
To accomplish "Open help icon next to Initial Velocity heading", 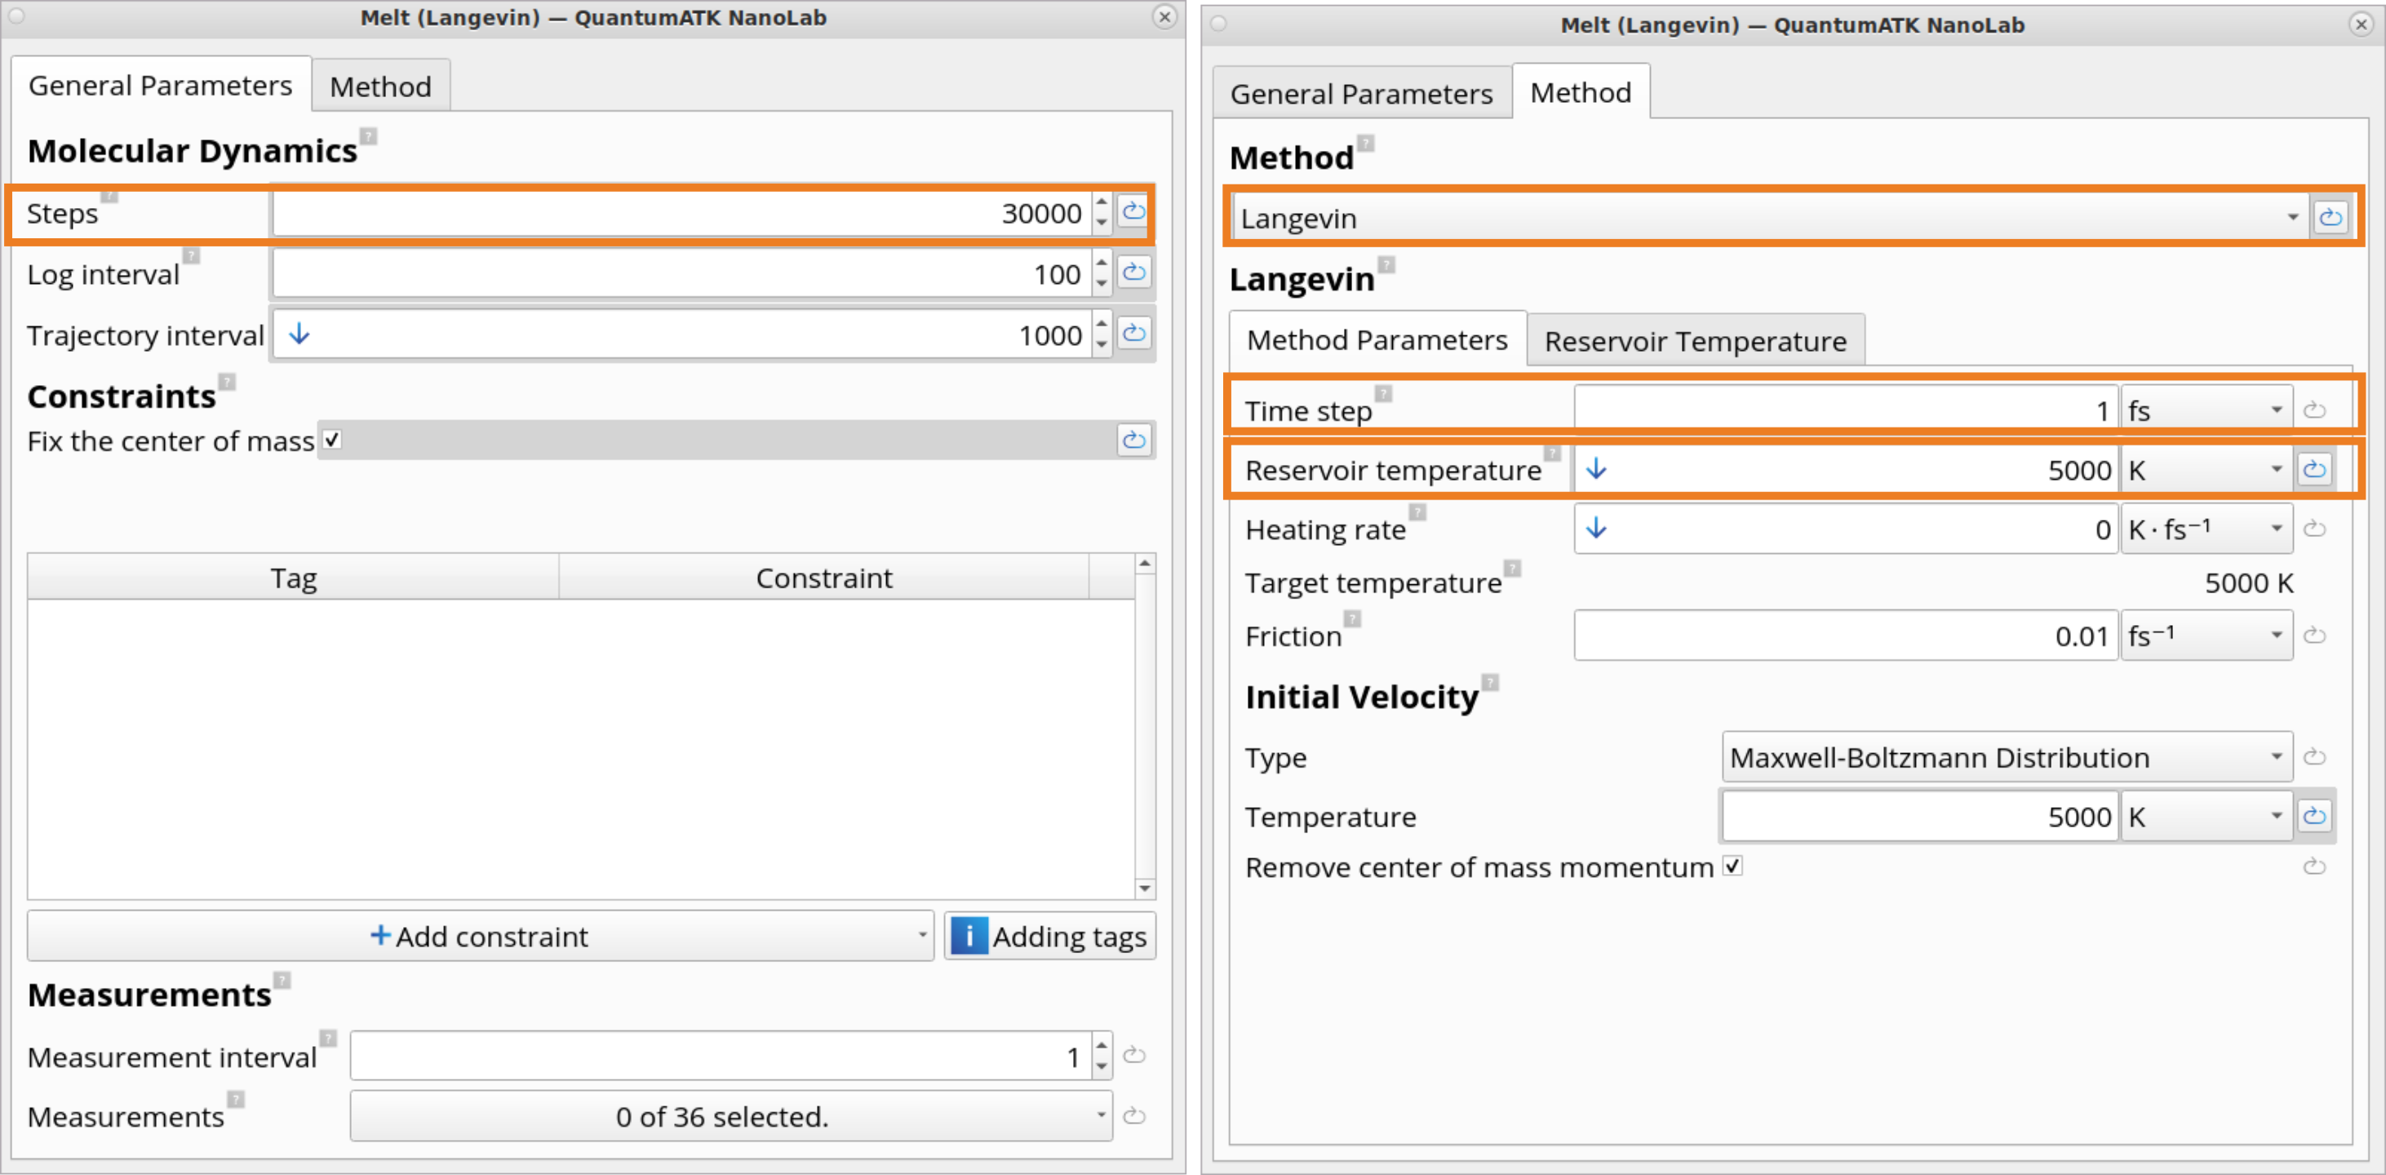I will (x=1490, y=682).
